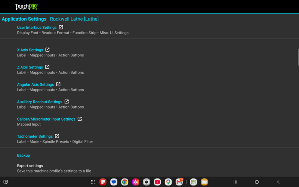
Task: Tap the home navigation button
Action: pos(257,182)
